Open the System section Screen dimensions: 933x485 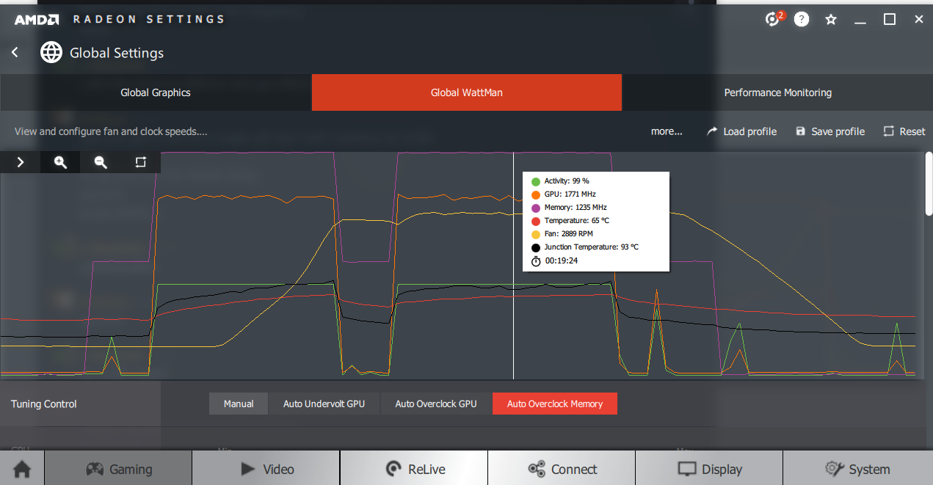[857, 468]
